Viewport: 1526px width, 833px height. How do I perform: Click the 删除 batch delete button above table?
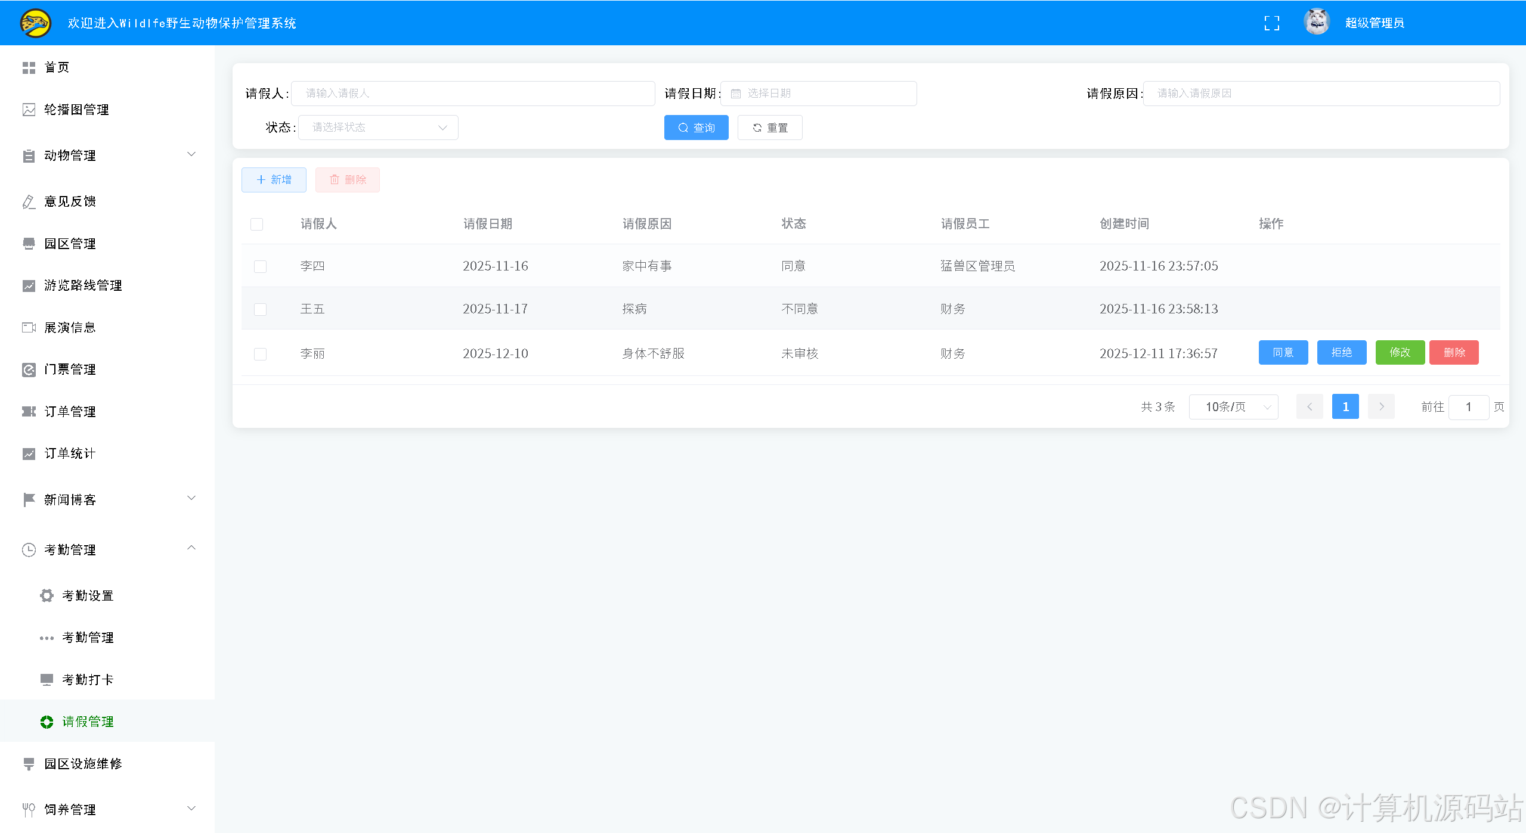point(348,180)
